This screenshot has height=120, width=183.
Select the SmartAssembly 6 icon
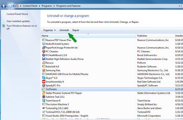click(x=44, y=82)
